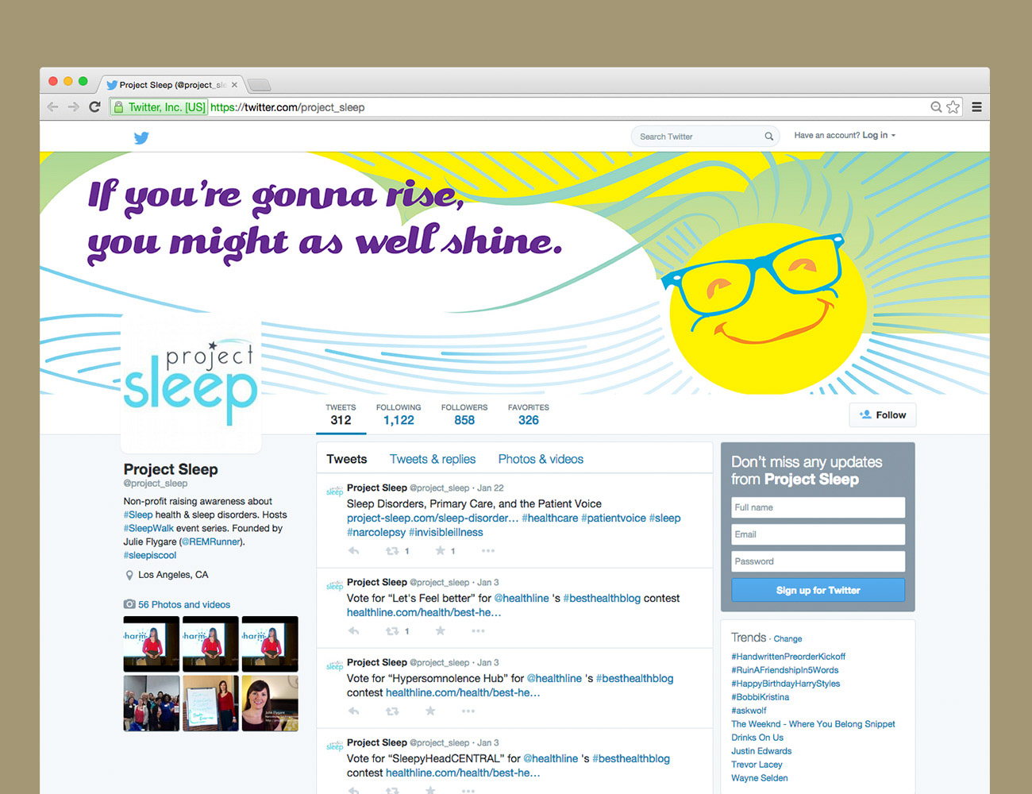Click the Search Twitter box
Screen dimensions: 1032x794
coord(705,137)
